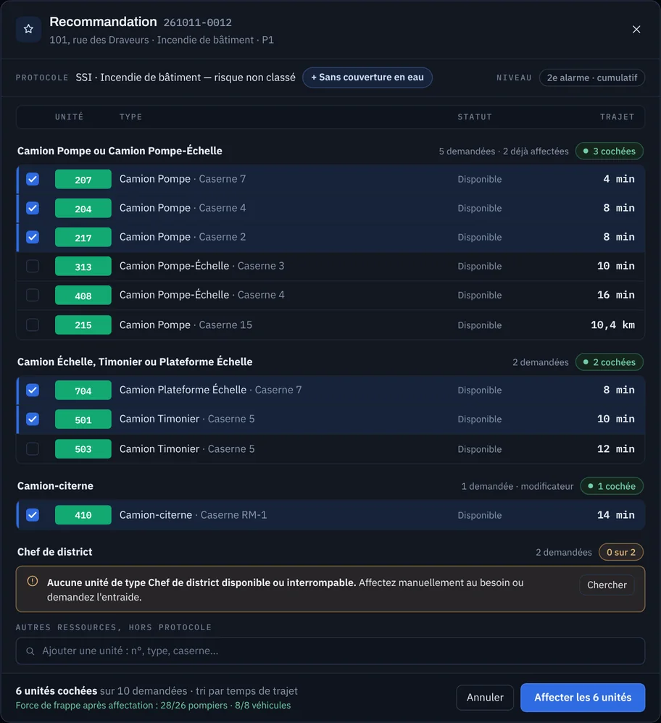Click the address '101, rue des Draveurs' subtitle
The image size is (661, 723).
[99, 40]
